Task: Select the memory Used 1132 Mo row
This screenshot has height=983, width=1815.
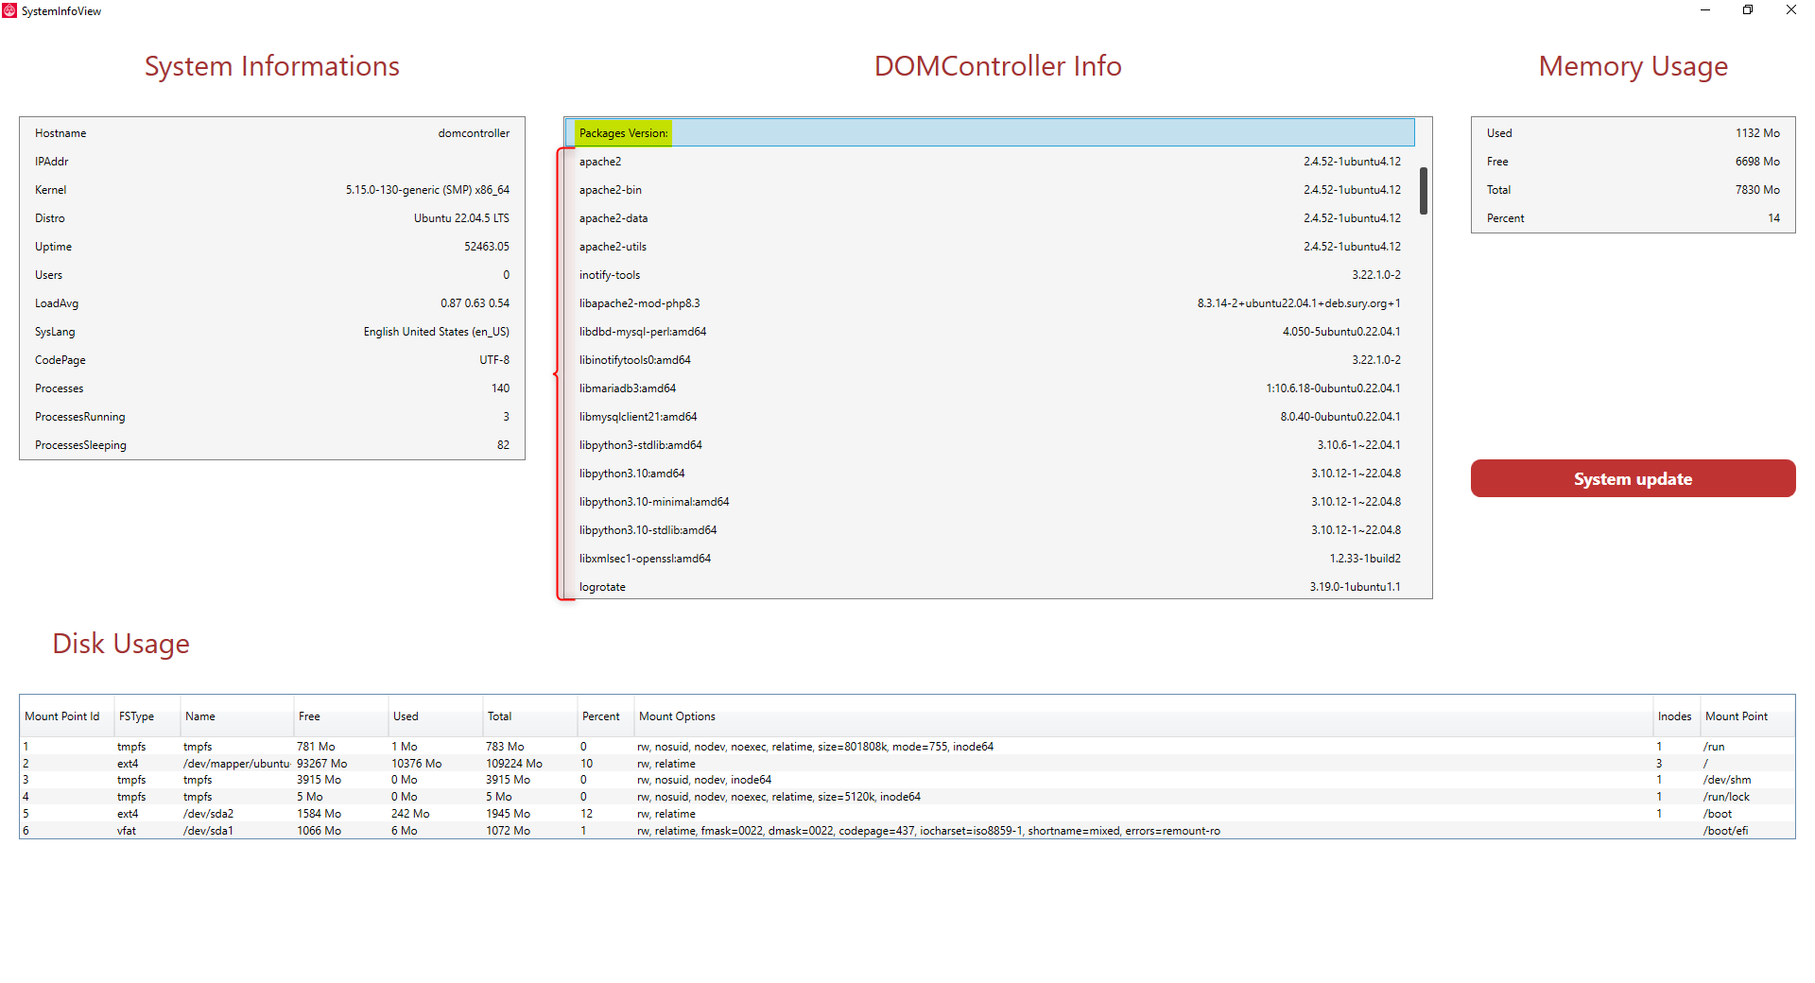Action: pyautogui.click(x=1633, y=133)
